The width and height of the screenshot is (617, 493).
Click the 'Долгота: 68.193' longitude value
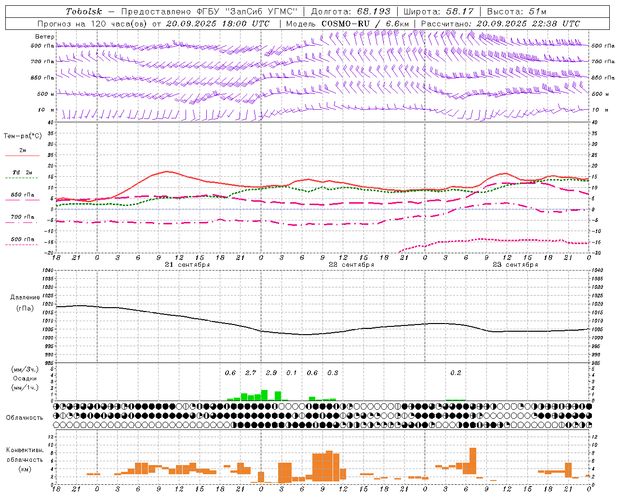pos(350,12)
